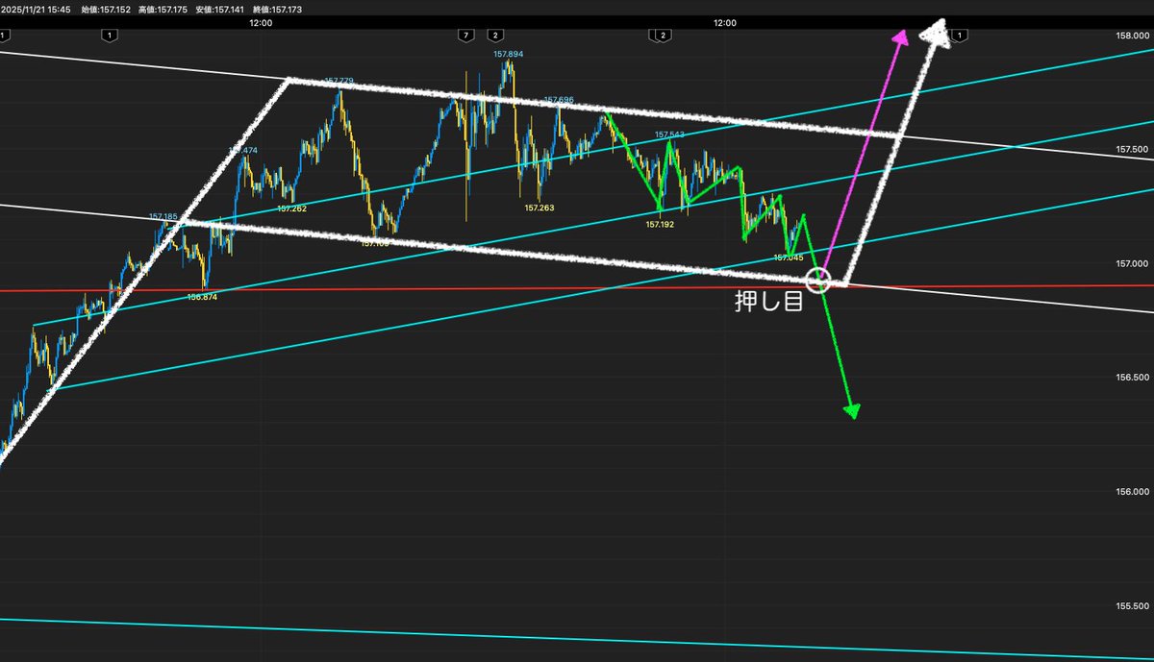This screenshot has height=662, width=1154.
Task: Click the swing high label 157.543
Action: [x=669, y=135]
